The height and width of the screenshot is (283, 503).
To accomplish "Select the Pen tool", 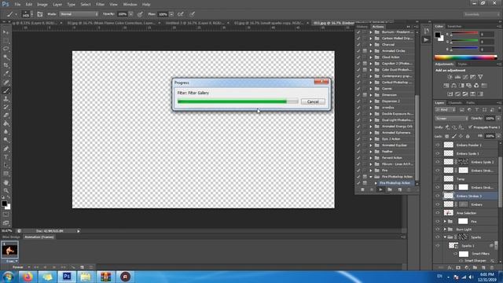I will coord(6,149).
